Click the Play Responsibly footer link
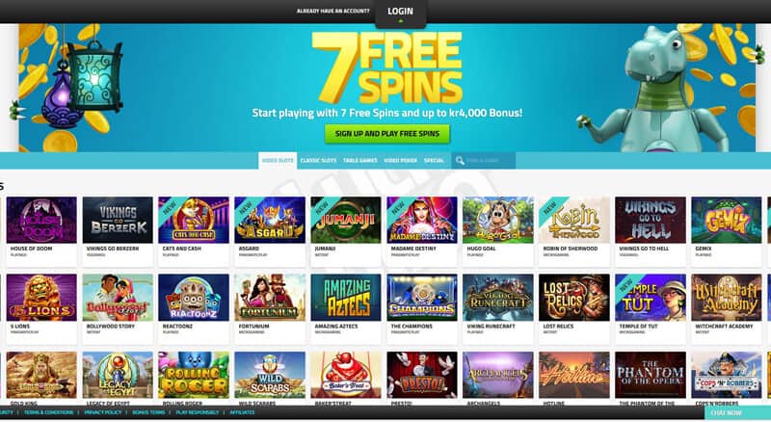This screenshot has width=771, height=422. click(x=198, y=412)
